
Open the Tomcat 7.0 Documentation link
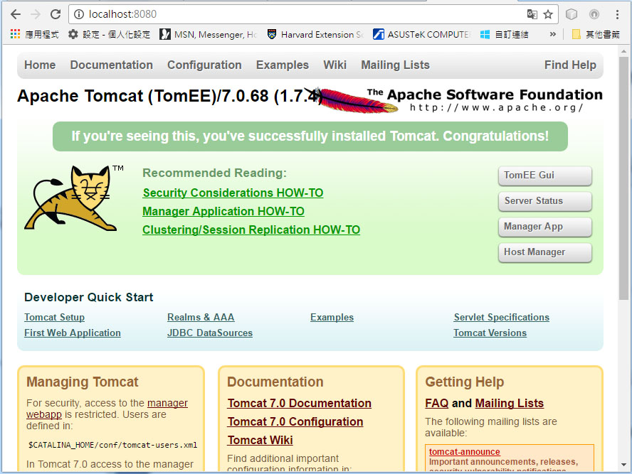point(300,403)
